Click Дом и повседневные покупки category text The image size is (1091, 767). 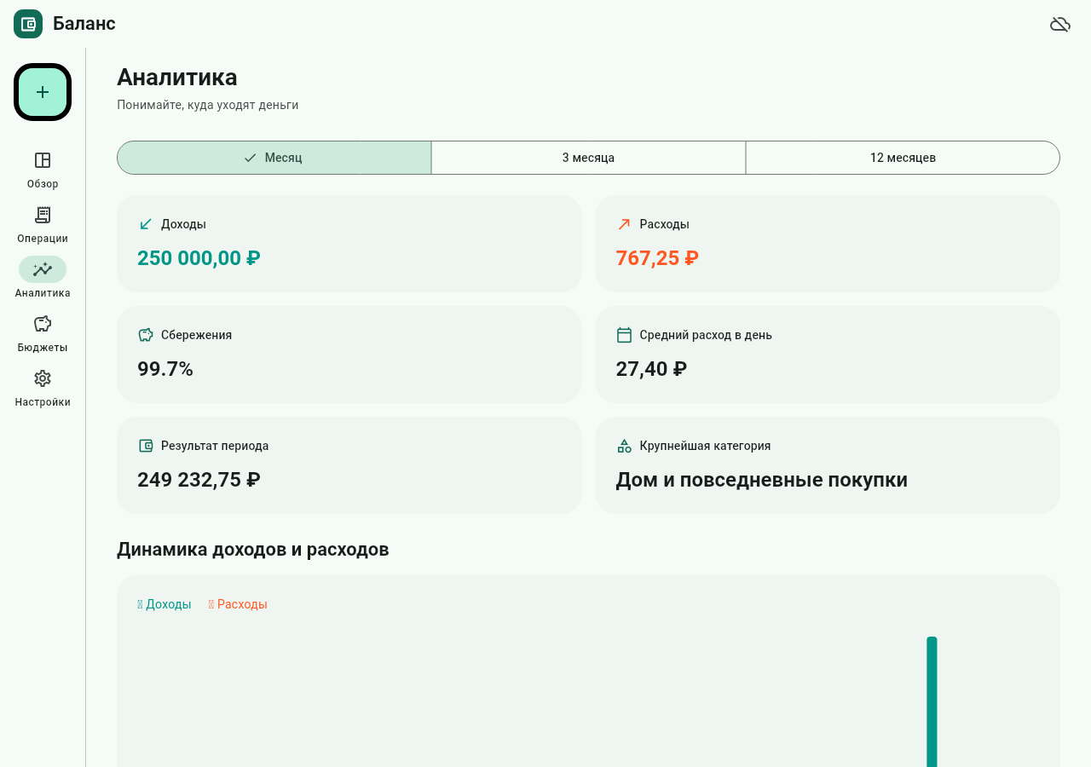(x=761, y=480)
